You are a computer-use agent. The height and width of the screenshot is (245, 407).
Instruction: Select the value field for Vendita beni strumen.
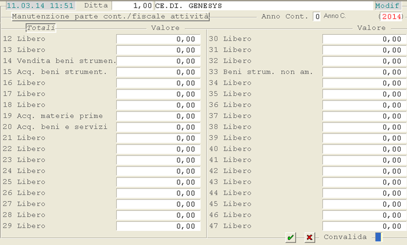point(158,61)
